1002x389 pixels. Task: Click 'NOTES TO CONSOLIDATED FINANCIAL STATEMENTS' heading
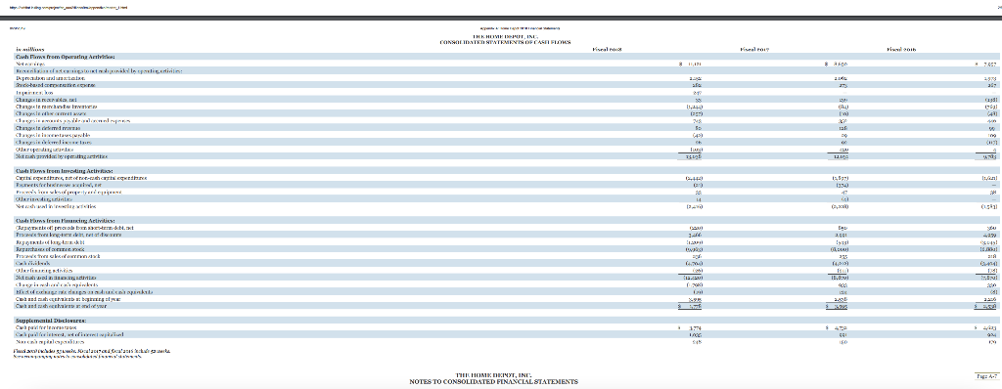[493, 381]
